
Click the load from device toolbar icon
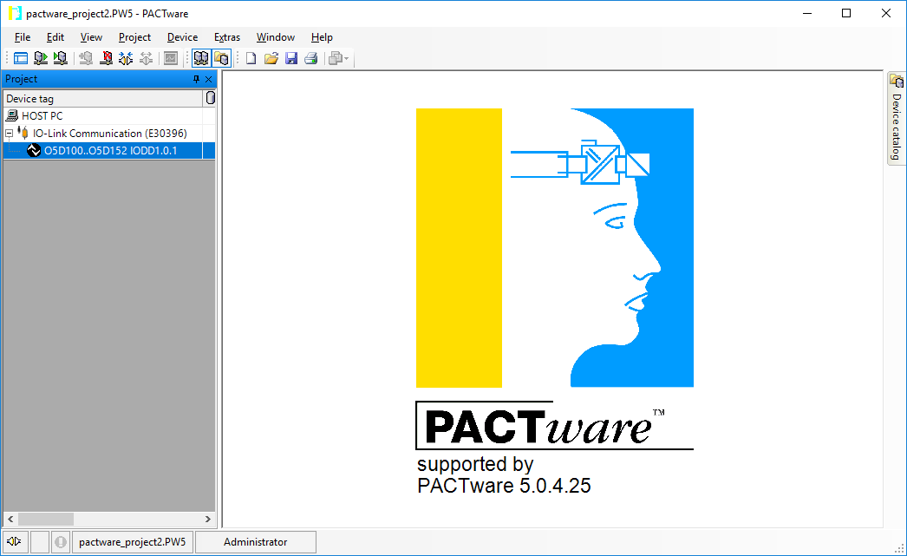[41, 58]
